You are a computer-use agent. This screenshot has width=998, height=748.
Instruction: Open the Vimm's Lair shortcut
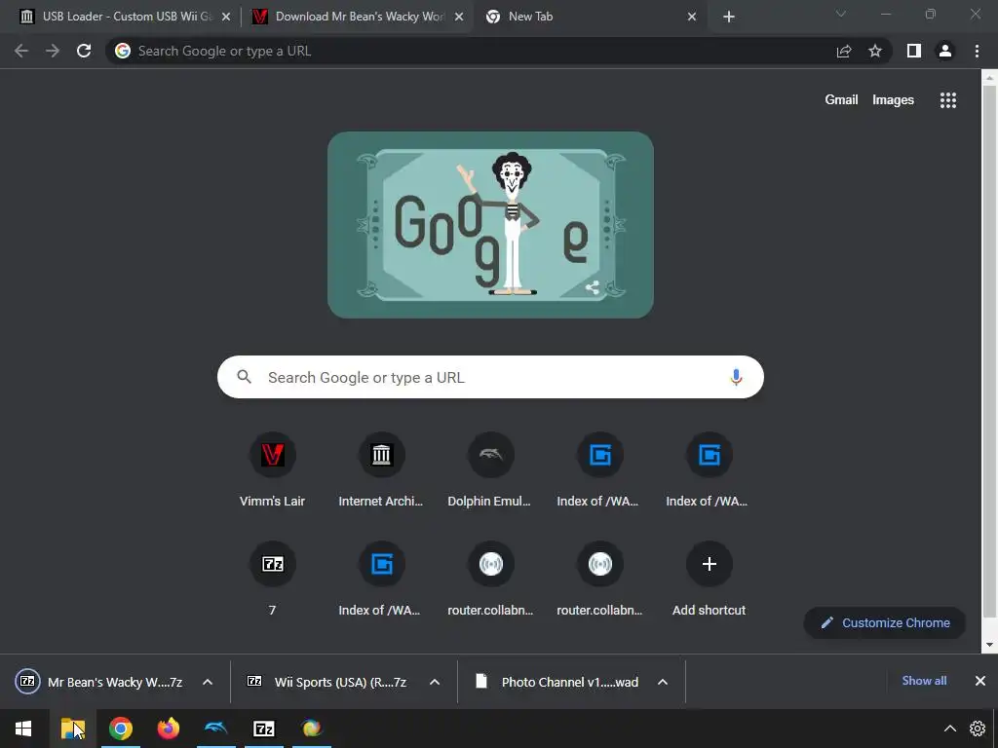pyautogui.click(x=273, y=470)
